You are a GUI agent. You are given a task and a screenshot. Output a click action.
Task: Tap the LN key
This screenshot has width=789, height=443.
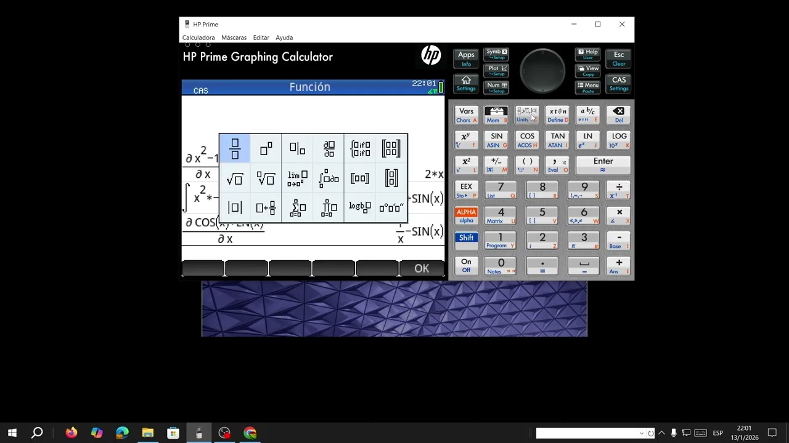(587, 140)
